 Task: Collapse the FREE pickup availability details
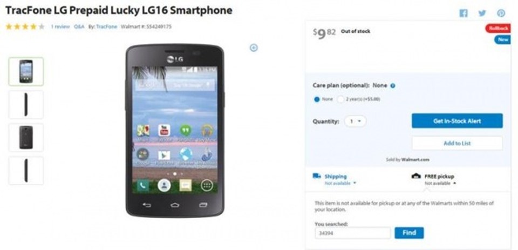click(440, 183)
